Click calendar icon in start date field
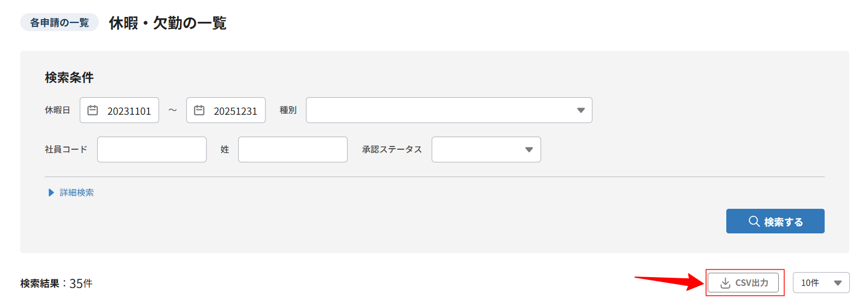 click(x=93, y=110)
